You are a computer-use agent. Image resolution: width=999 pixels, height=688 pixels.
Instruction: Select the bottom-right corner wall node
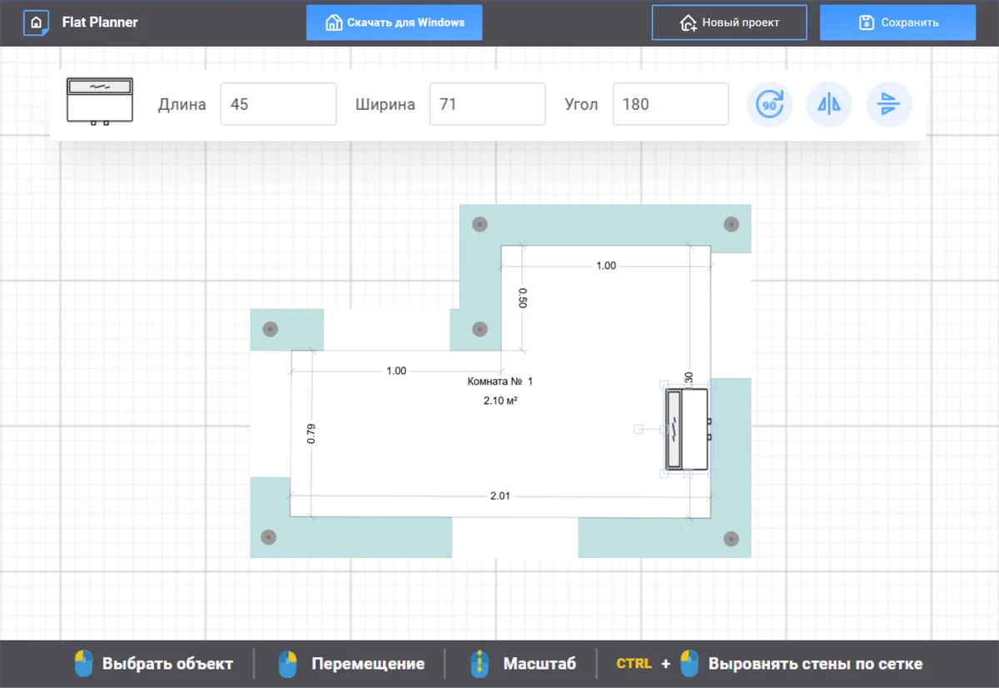click(x=731, y=537)
